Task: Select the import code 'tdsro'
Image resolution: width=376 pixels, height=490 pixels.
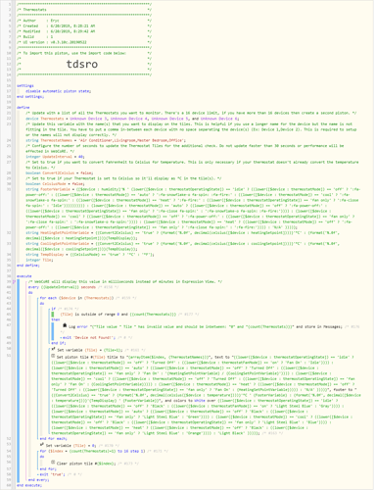Action: coord(82,64)
